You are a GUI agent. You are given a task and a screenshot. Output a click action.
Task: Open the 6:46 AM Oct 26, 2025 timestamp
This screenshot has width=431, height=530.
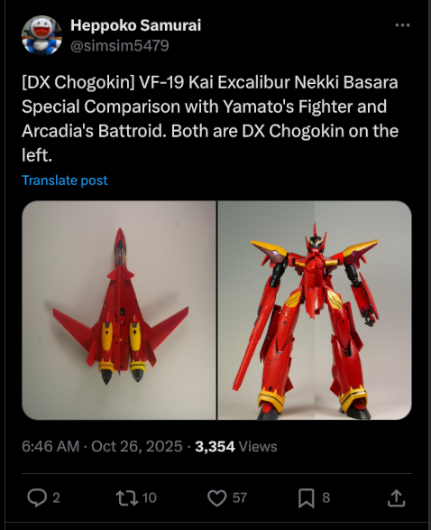point(102,446)
